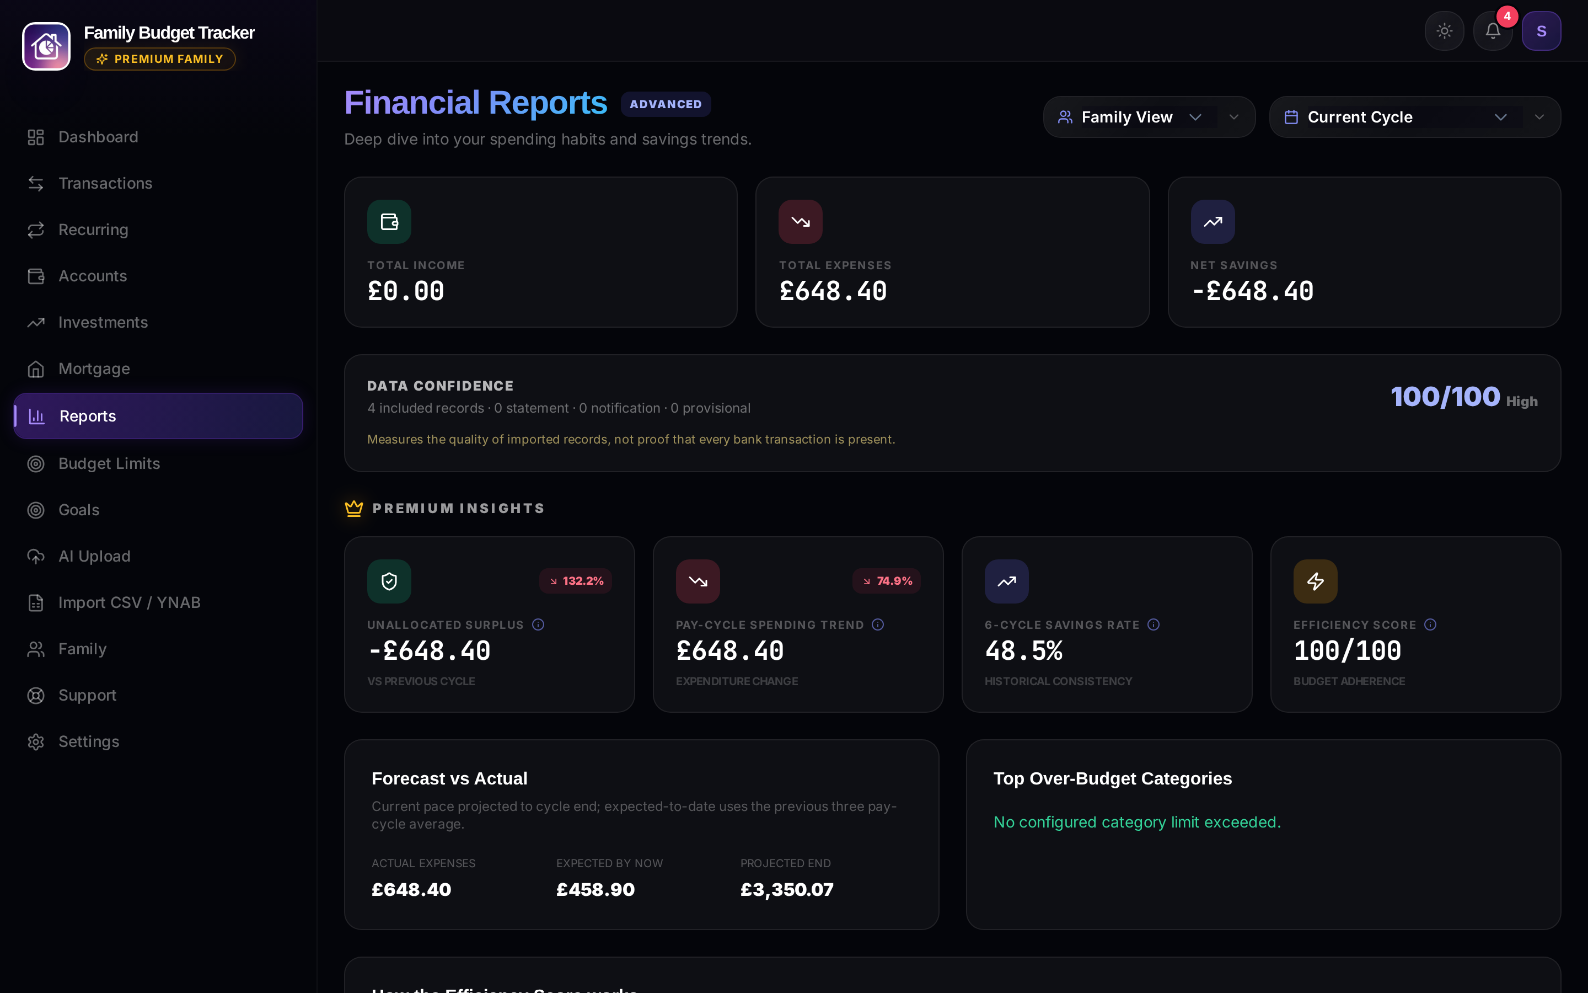The image size is (1588, 993).
Task: Open Budget Limits page
Action: coord(158,463)
